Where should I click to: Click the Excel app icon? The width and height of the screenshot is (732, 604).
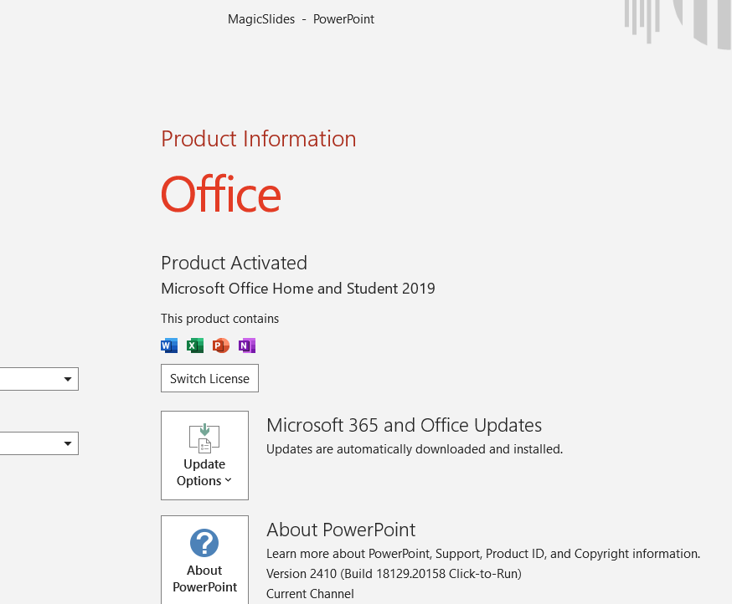pyautogui.click(x=195, y=346)
